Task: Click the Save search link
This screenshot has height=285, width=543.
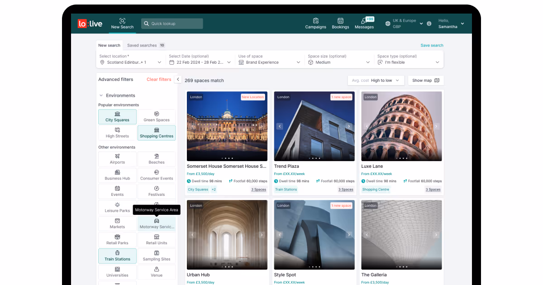Action: pos(432,45)
